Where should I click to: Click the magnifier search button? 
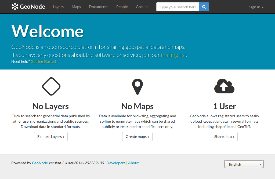pos(204,7)
